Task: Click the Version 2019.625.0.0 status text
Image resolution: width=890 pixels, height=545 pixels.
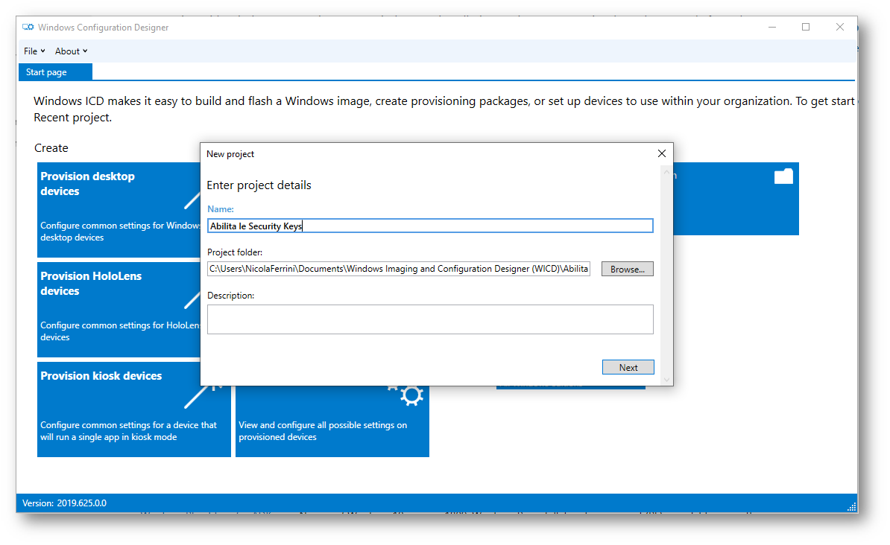Action: click(64, 503)
